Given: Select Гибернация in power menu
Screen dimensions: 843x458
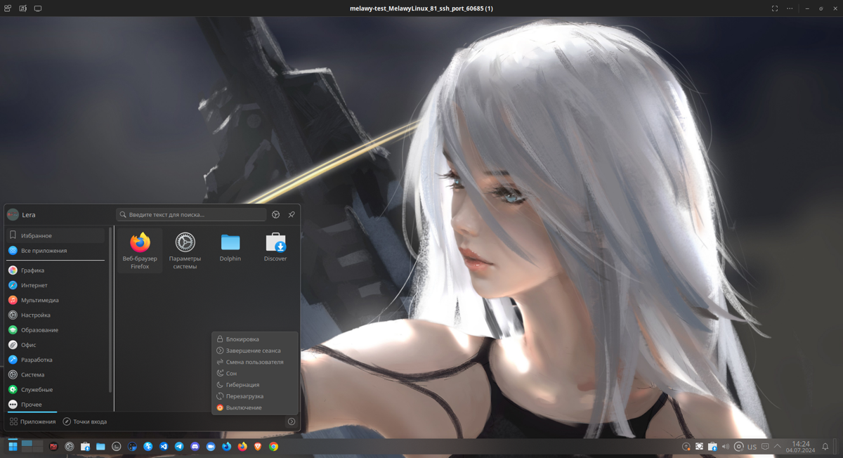Looking at the screenshot, I should pyautogui.click(x=255, y=385).
